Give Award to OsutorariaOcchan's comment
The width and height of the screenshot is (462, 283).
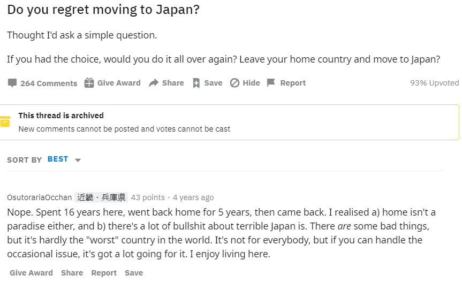pyautogui.click(x=31, y=273)
